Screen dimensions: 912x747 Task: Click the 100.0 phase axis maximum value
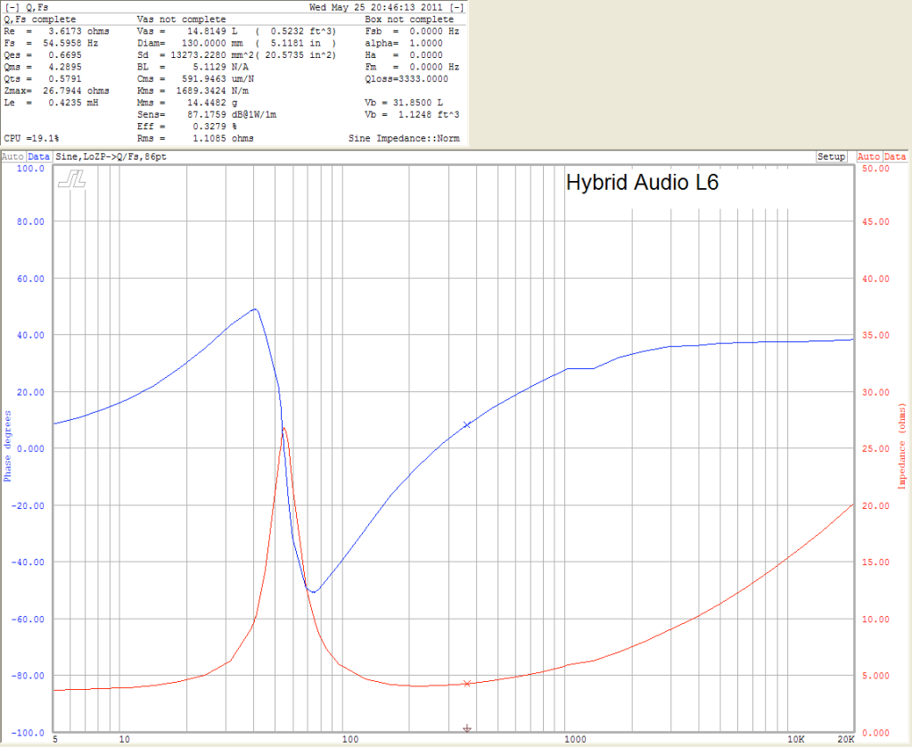click(x=30, y=168)
